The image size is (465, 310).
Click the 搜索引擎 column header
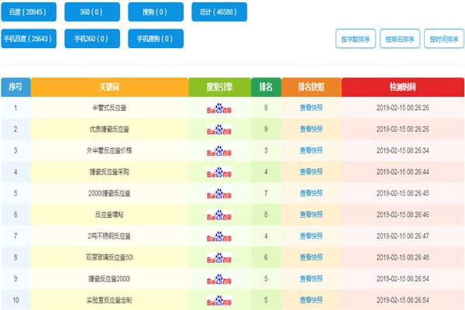[220, 87]
